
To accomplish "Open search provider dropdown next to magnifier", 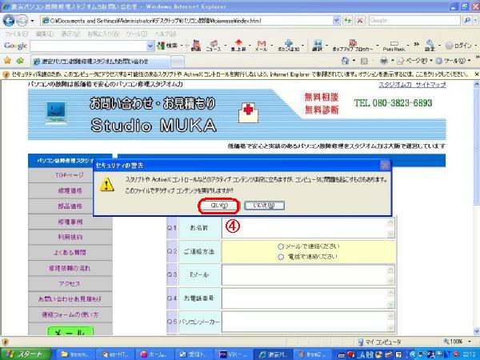I will click(x=475, y=21).
